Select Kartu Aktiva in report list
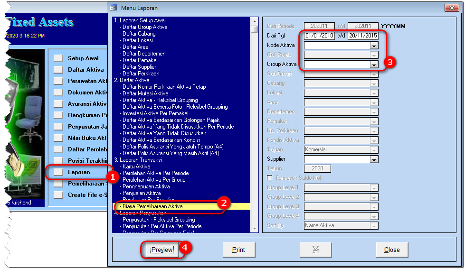465x269 pixels. [x=136, y=167]
